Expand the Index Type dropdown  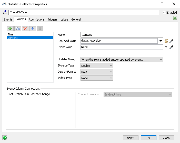[x=97, y=78]
